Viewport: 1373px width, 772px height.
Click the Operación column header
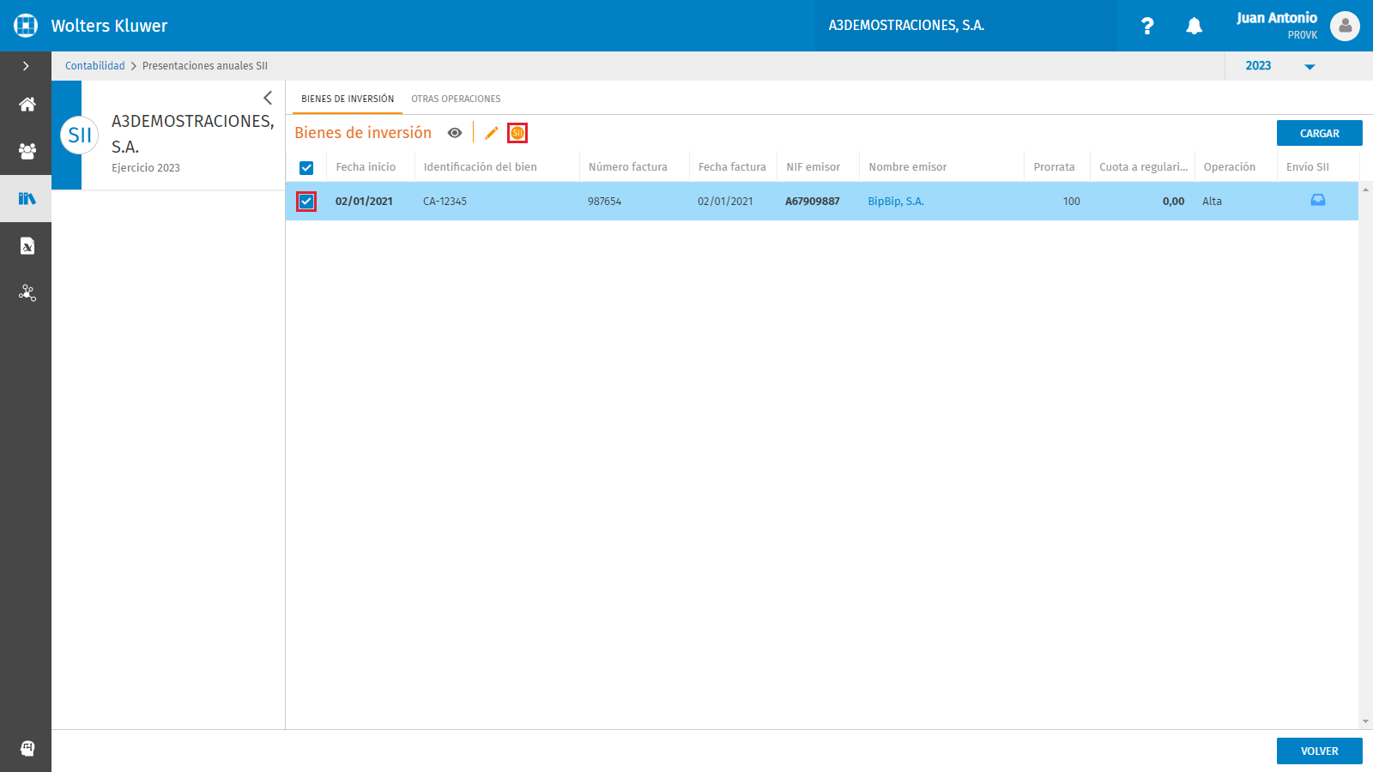(1230, 167)
